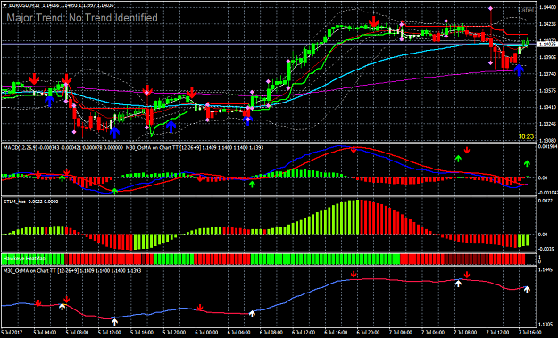Select the blue buy arrow at the 5 Jul 12:00 low
Image resolution: width=558 pixels, height=338 pixels.
pyautogui.click(x=114, y=133)
